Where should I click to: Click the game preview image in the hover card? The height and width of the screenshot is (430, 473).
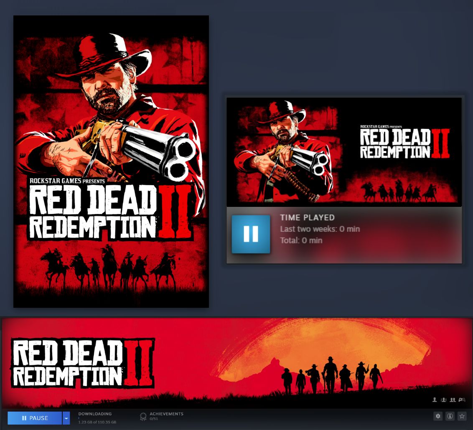[x=344, y=152]
